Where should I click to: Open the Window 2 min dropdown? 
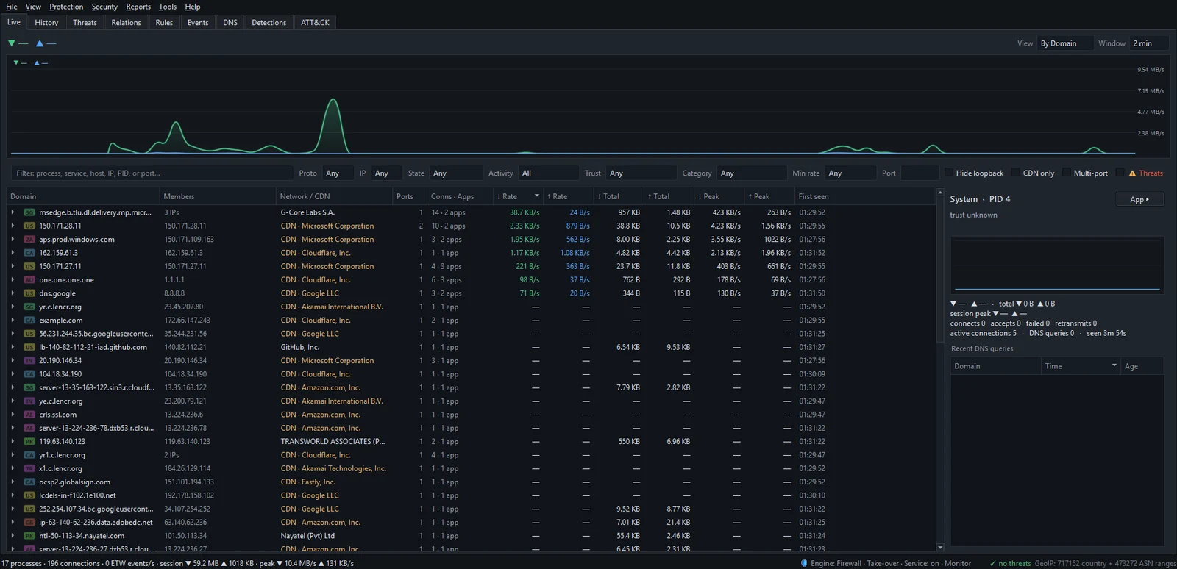click(1151, 43)
